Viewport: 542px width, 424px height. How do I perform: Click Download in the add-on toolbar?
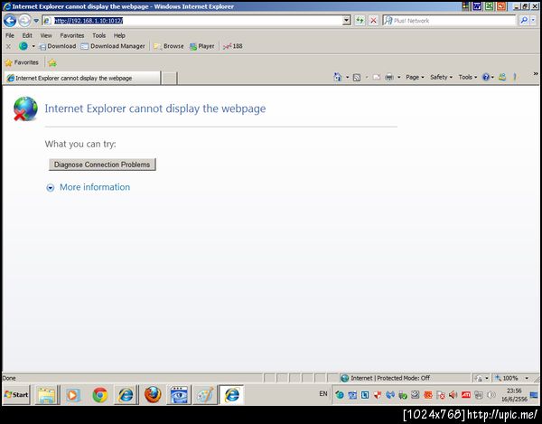point(58,46)
